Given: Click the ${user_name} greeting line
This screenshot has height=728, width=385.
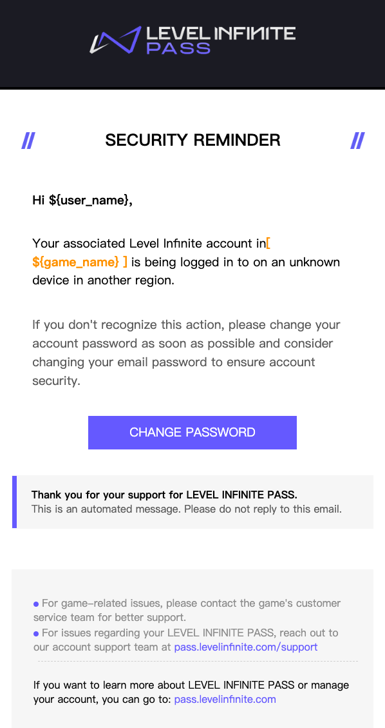Looking at the screenshot, I should click(82, 200).
